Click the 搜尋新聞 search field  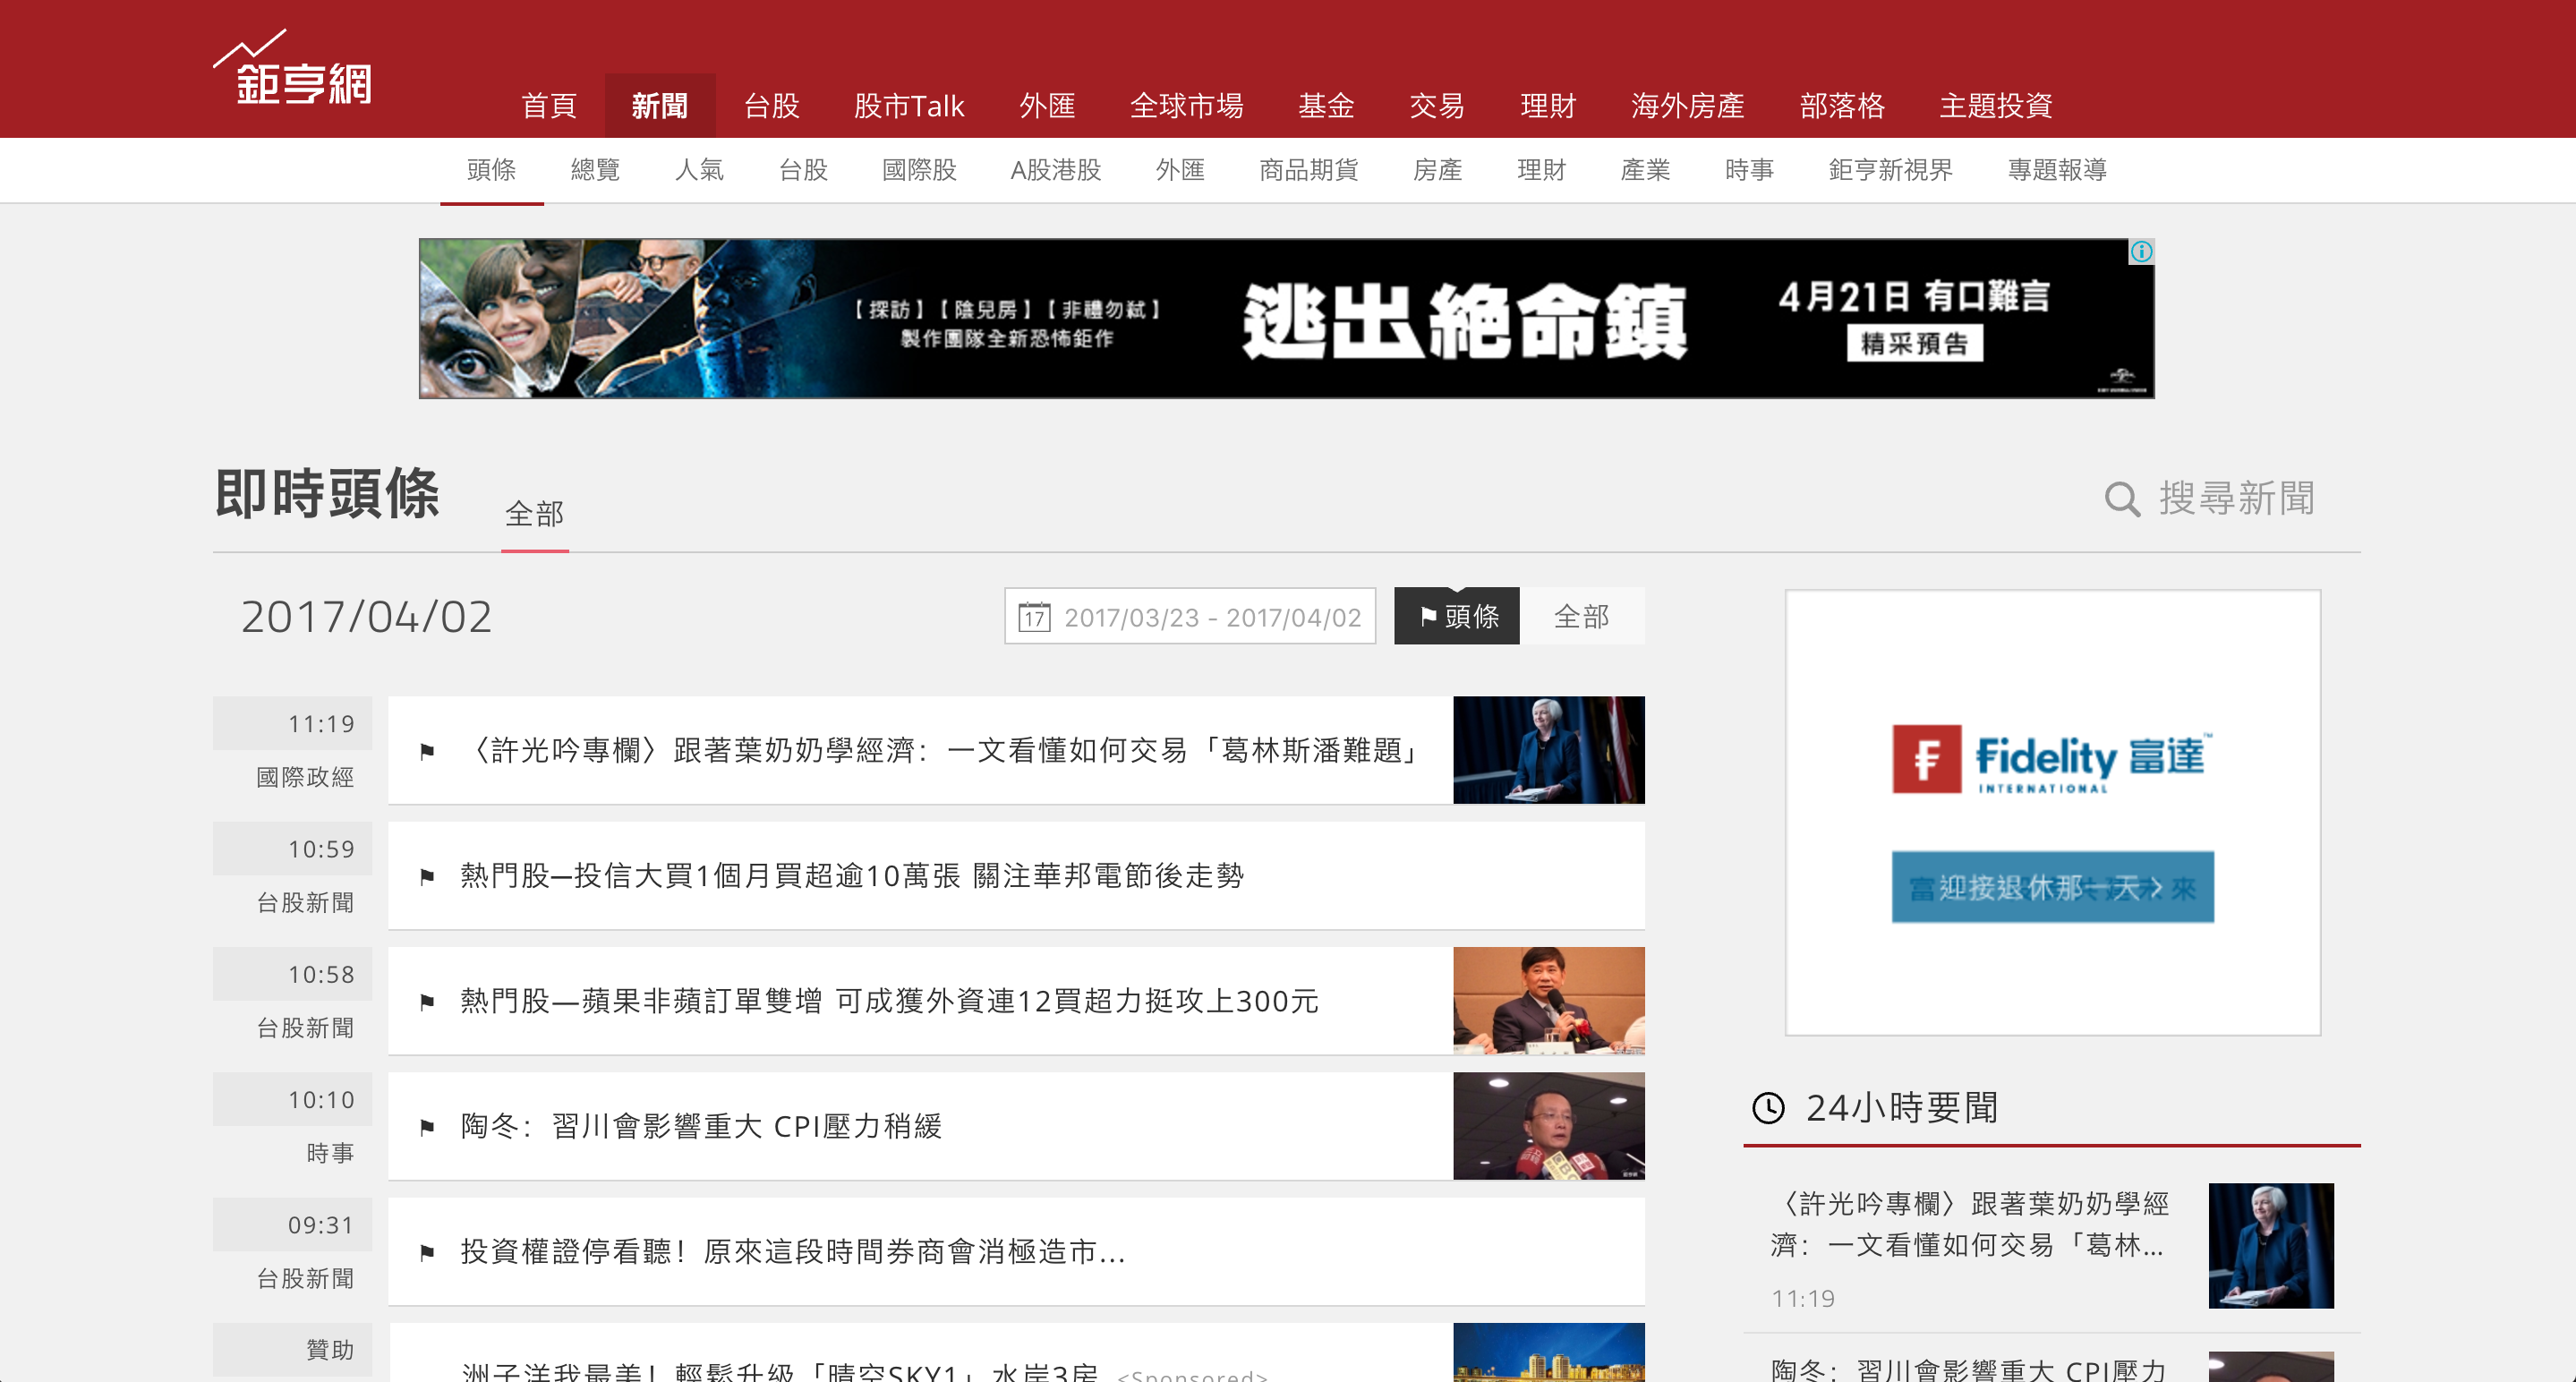(x=2236, y=498)
